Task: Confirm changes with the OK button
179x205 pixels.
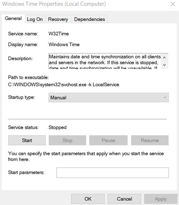Action: pyautogui.click(x=88, y=199)
